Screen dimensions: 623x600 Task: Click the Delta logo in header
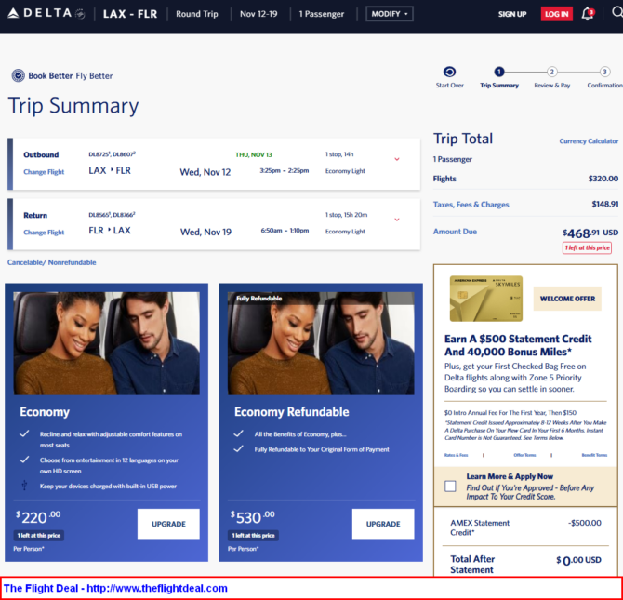coord(46,14)
